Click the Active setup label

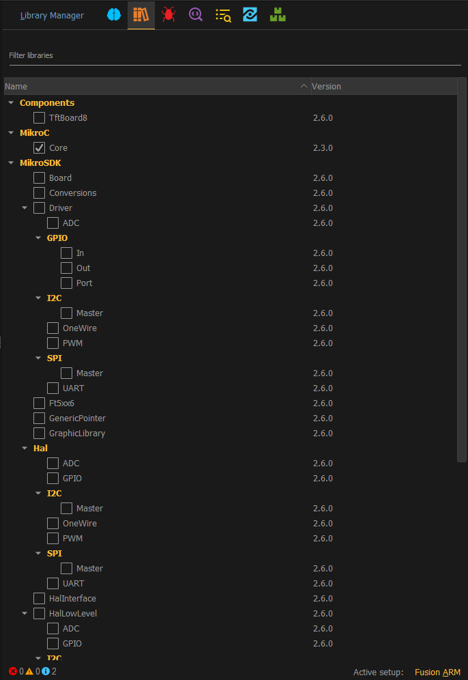click(x=379, y=672)
